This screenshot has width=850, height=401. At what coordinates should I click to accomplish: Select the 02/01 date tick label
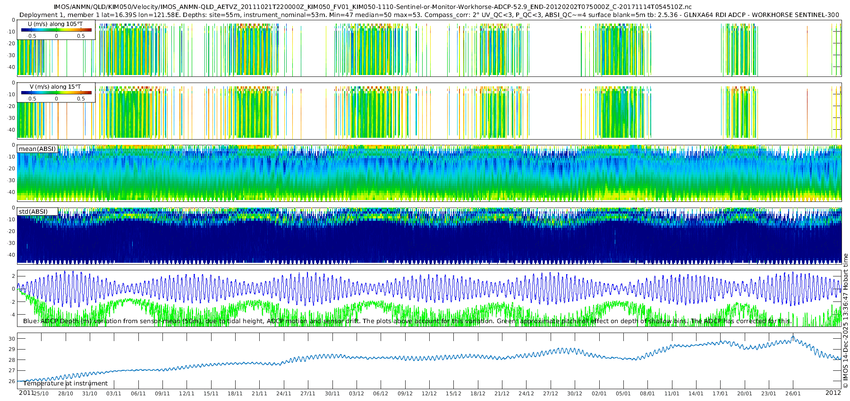[599, 393]
